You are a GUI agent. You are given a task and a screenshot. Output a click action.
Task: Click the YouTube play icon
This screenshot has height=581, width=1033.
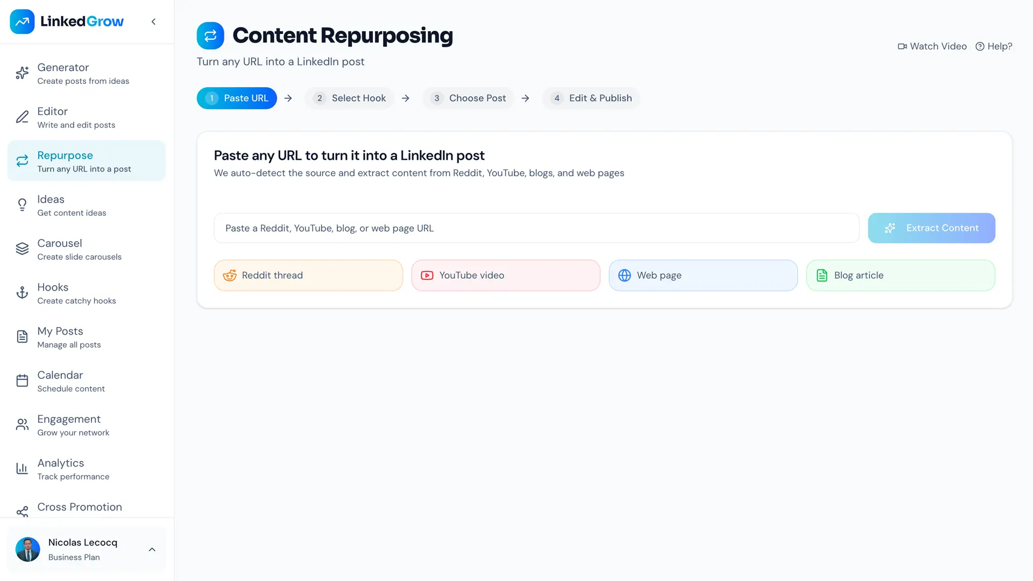point(427,275)
